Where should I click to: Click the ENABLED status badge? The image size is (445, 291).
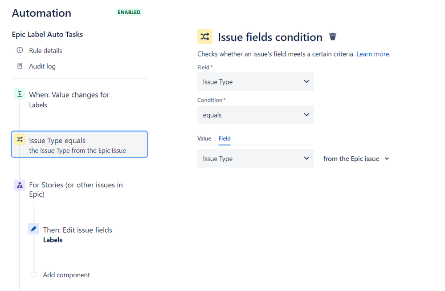(x=129, y=12)
